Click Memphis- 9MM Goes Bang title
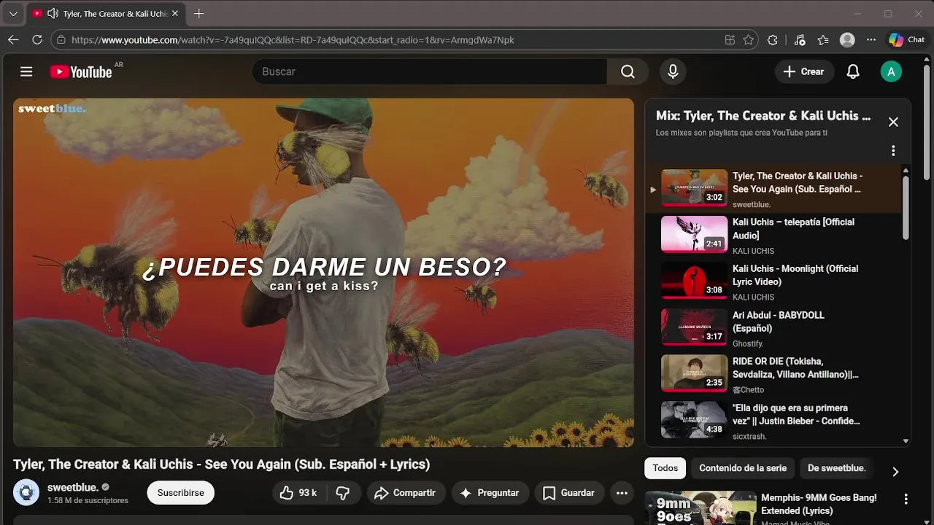Image resolution: width=934 pixels, height=525 pixels. coord(819,504)
